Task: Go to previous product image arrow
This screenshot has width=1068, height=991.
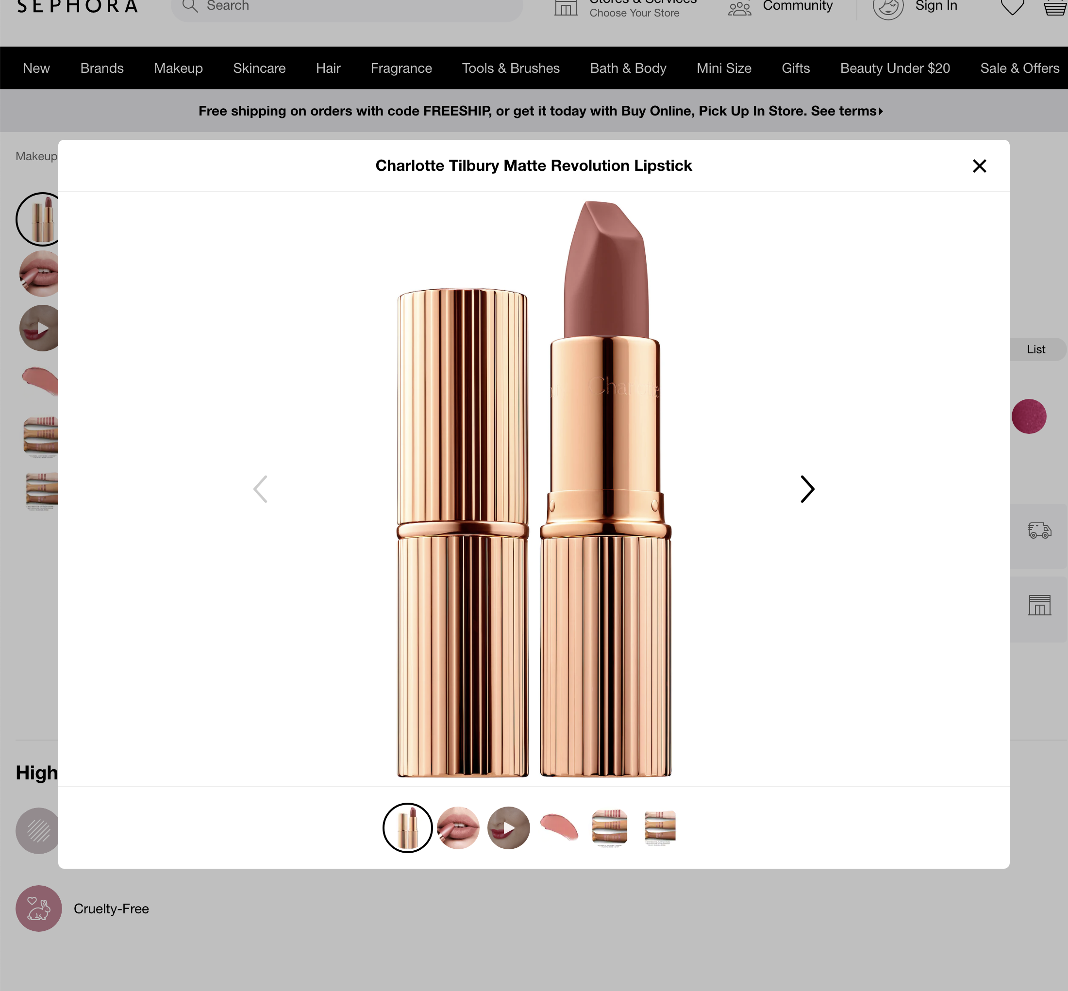Action: tap(260, 489)
